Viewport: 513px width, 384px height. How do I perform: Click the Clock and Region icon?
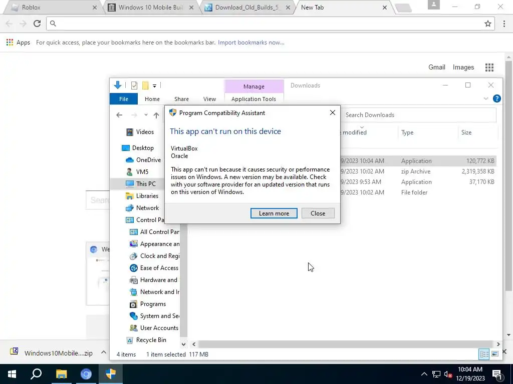(133, 256)
